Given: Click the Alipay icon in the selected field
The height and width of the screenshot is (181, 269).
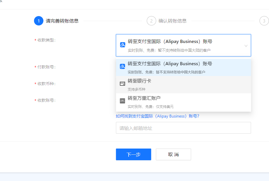Looking at the screenshot, I should point(122,44).
